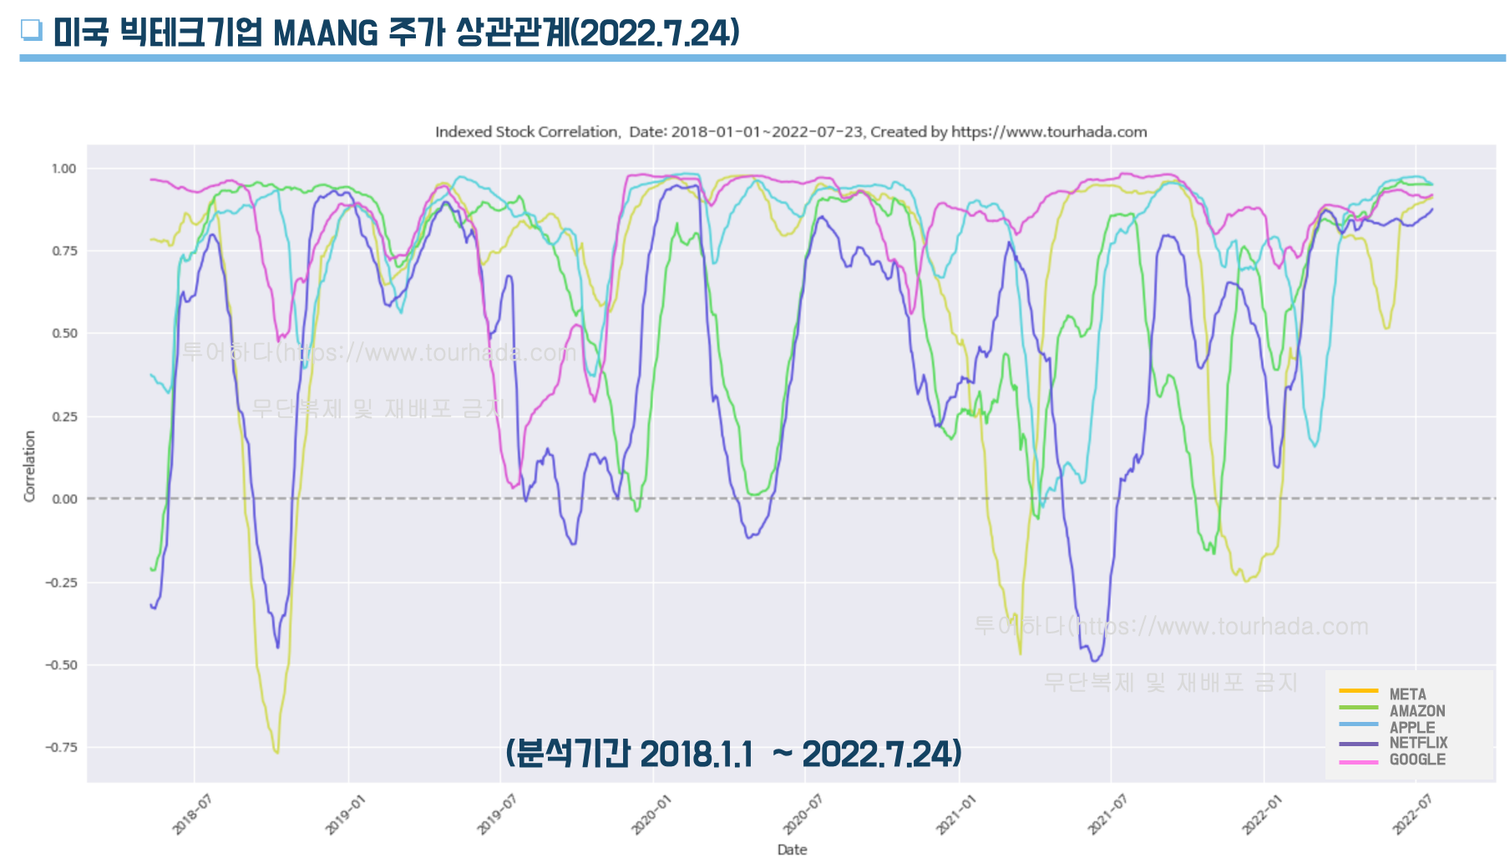Click the META legend label
The width and height of the screenshot is (1510, 868).
pos(1407,694)
